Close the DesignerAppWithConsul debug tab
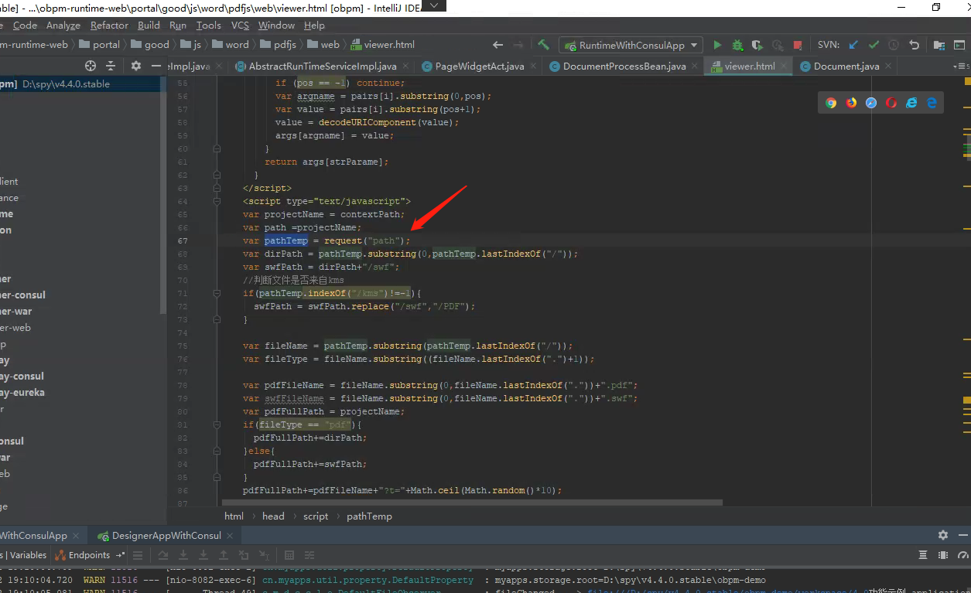Viewport: 971px width, 593px height. (x=229, y=536)
